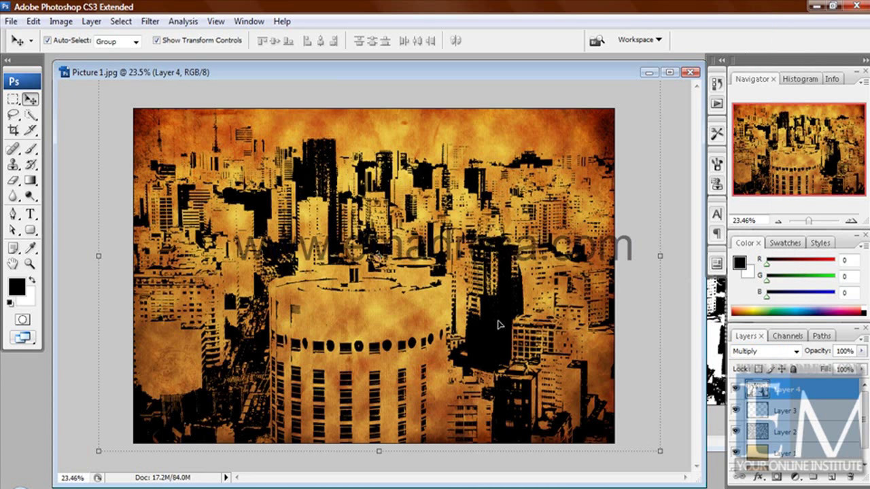Click the foreground color swatch in toolbox

point(16,287)
